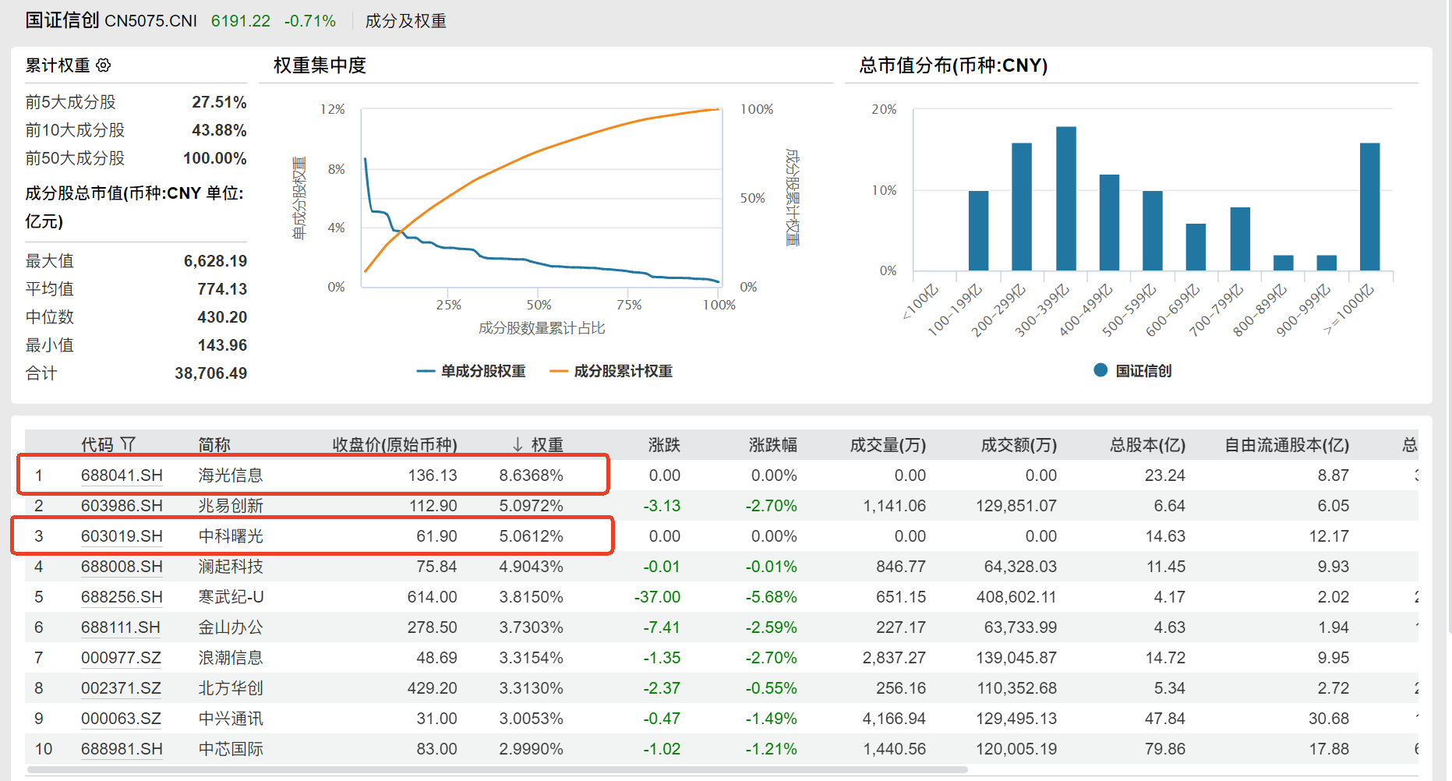Open stock code 603986.SH link
1452x781 pixels.
pos(122,506)
